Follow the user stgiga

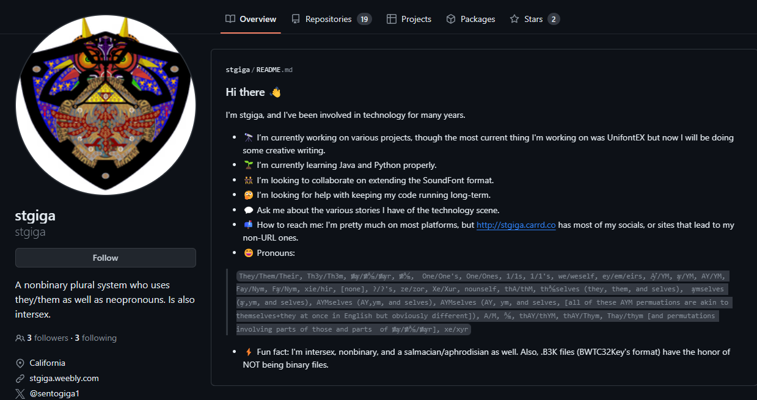coord(106,258)
